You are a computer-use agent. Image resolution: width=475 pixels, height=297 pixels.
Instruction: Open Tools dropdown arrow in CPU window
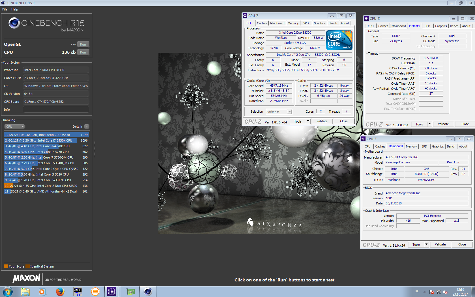pos(308,121)
